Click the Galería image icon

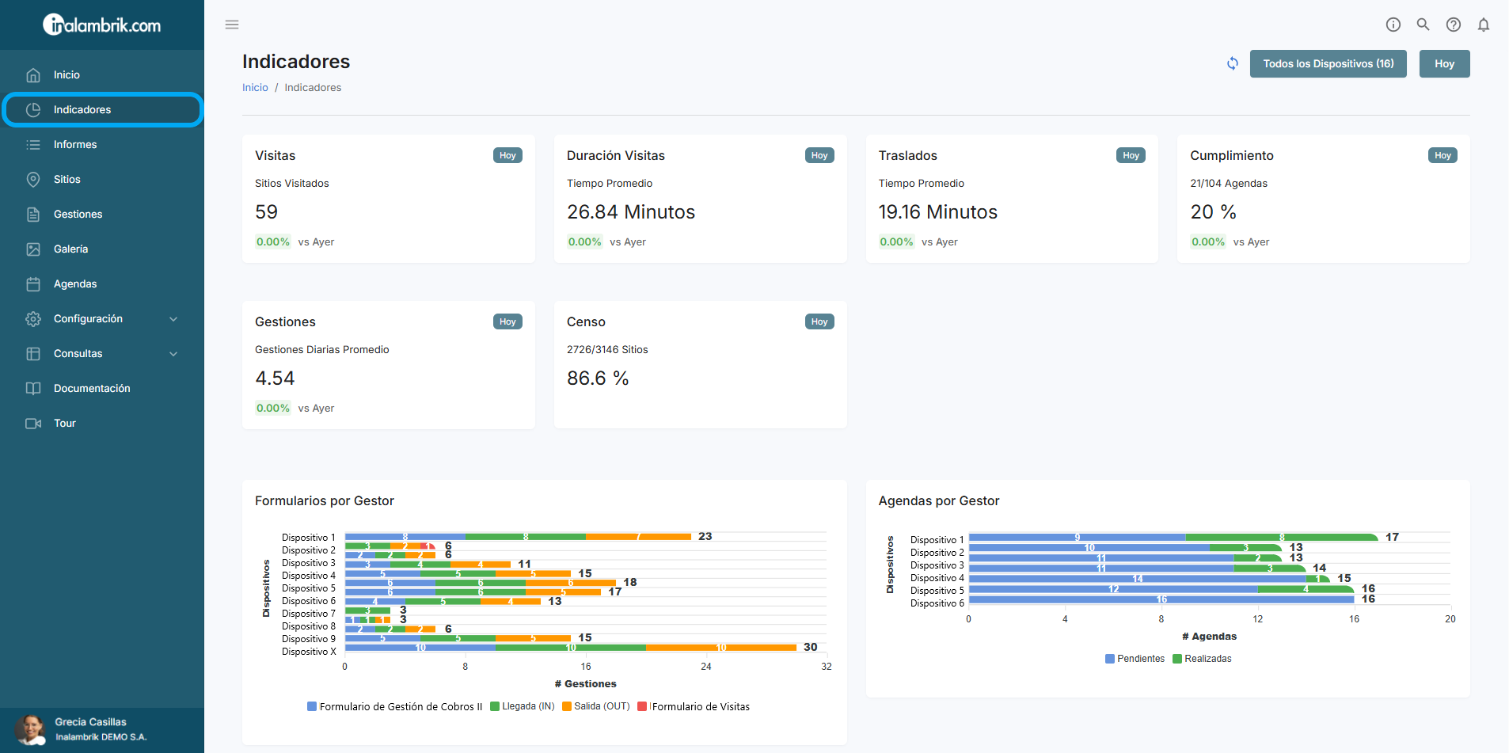33,249
